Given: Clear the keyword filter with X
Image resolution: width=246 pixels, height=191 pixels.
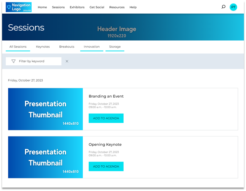Looking at the screenshot, I should pos(67,61).
